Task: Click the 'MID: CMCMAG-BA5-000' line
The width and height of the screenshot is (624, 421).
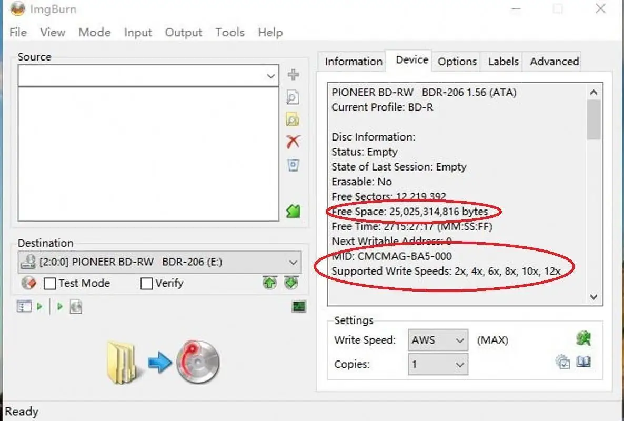Action: pos(391,256)
